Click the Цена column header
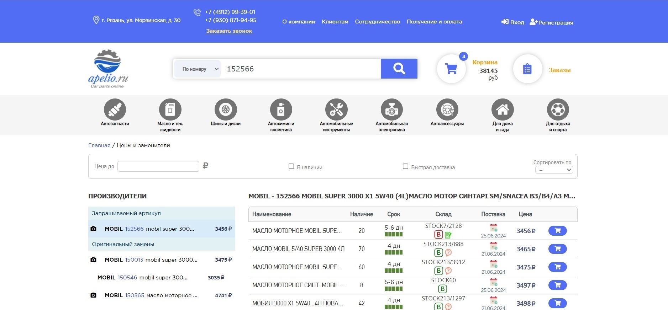 pyautogui.click(x=525, y=214)
